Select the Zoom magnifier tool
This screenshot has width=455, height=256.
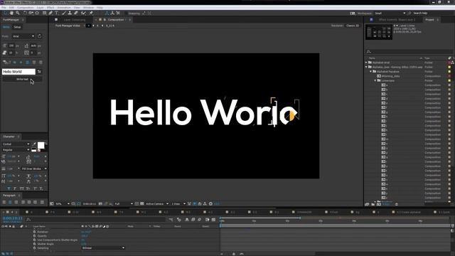click(x=18, y=13)
